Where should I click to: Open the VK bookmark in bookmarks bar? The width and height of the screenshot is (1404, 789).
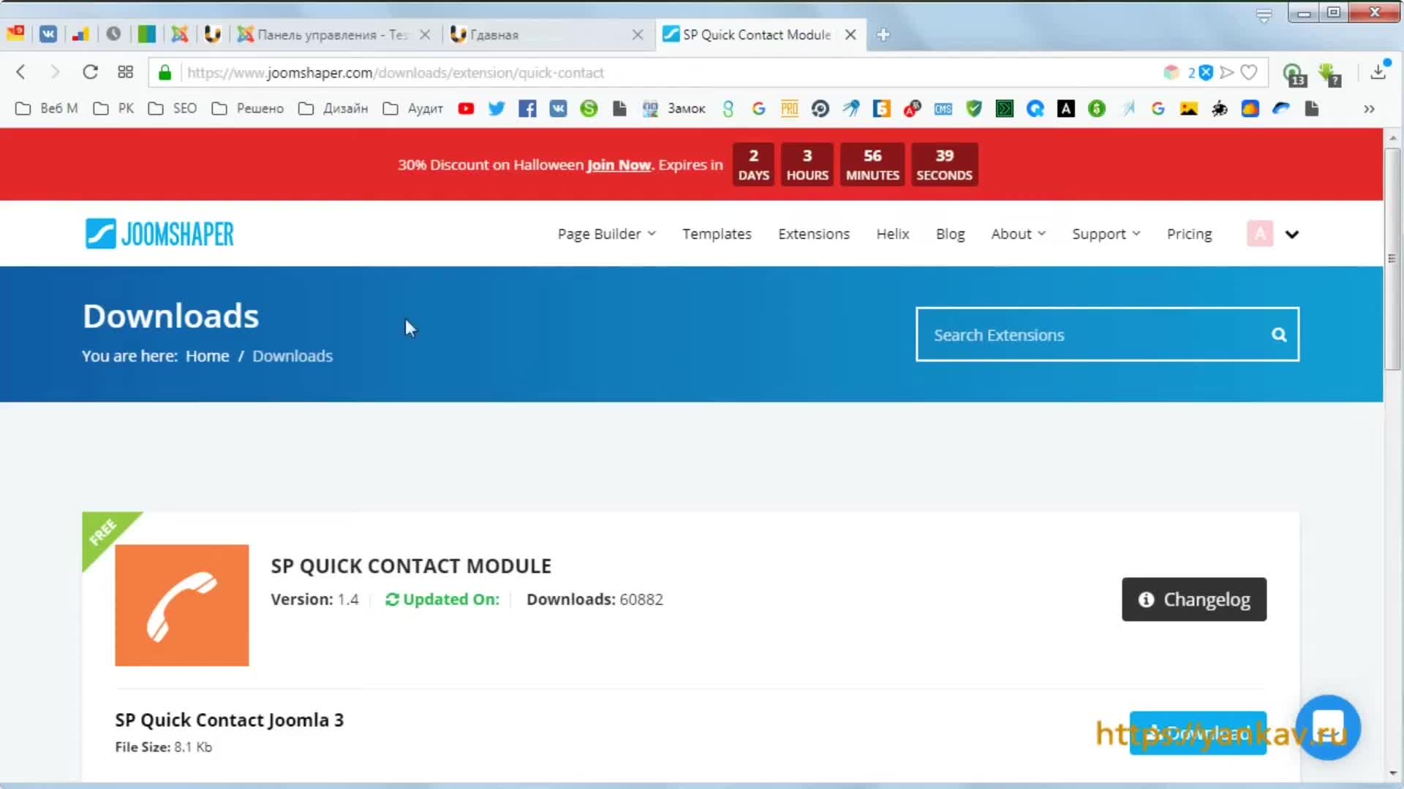pos(558,109)
